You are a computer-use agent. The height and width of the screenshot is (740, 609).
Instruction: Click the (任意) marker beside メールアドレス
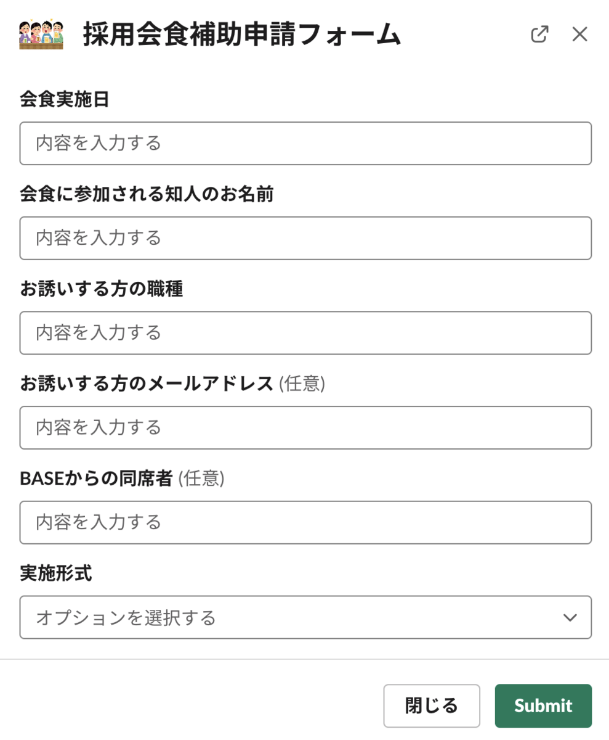pyautogui.click(x=302, y=384)
